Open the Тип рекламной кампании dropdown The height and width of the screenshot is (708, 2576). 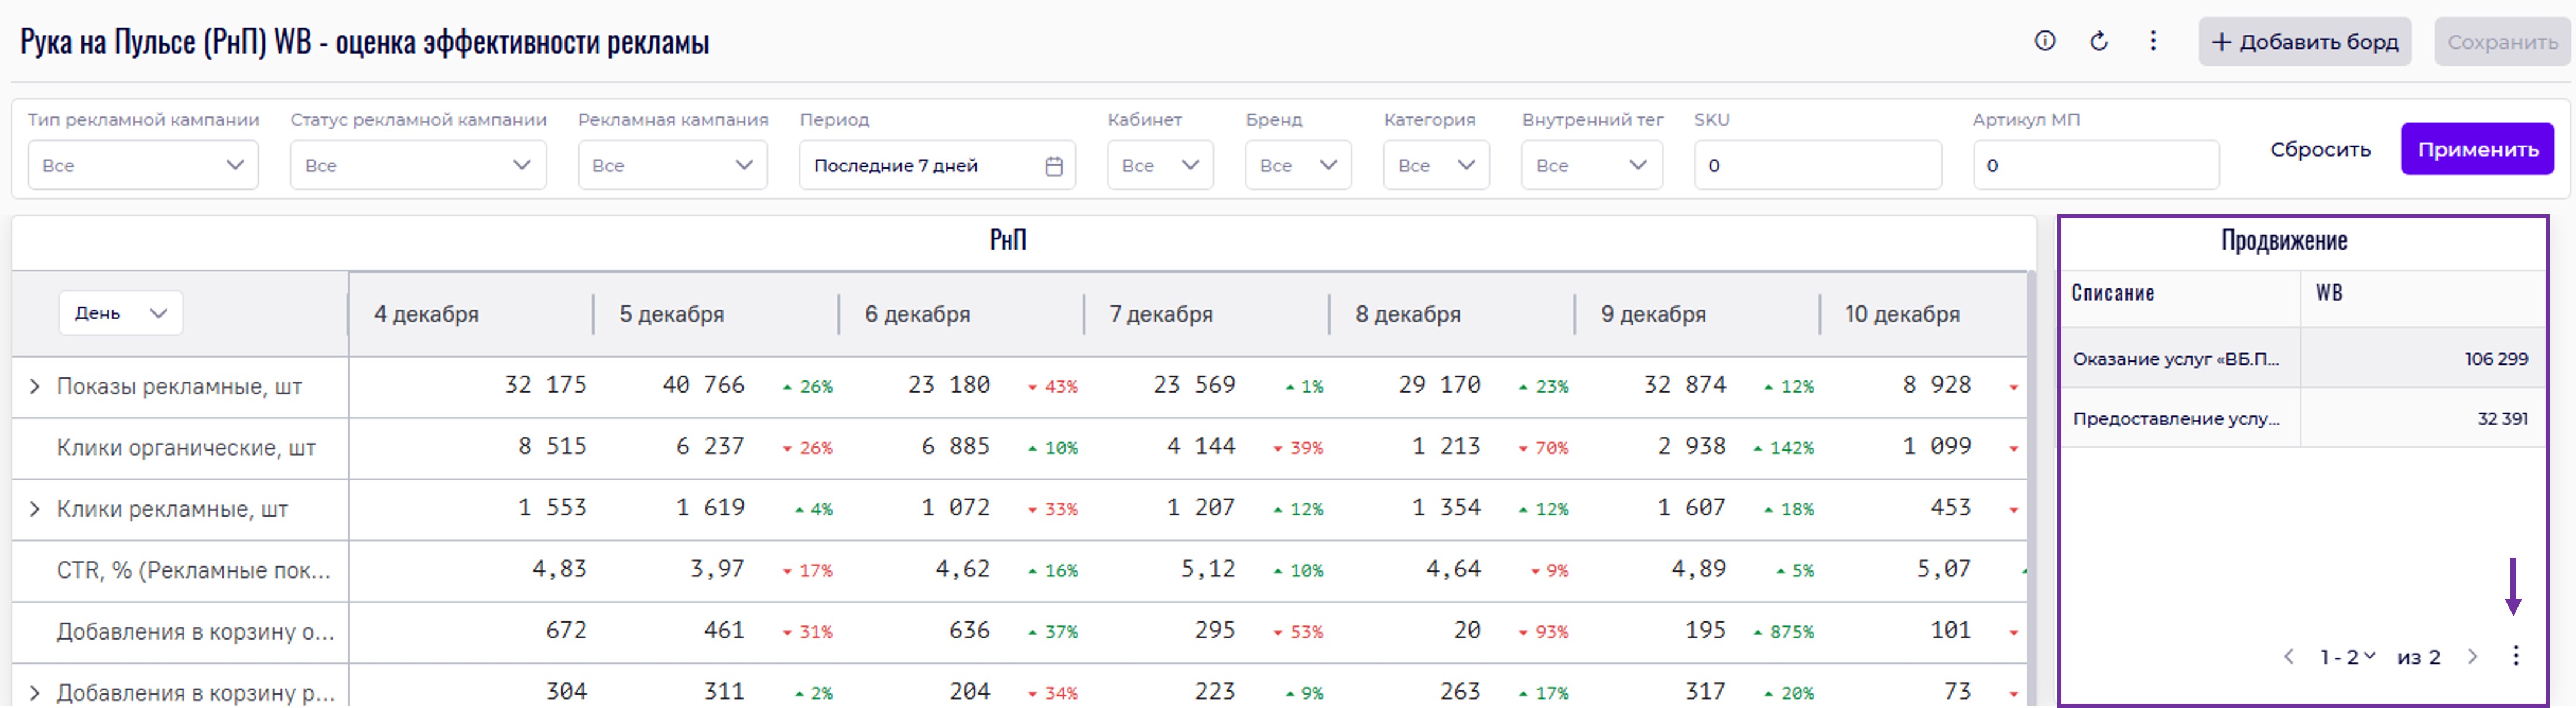click(x=143, y=165)
